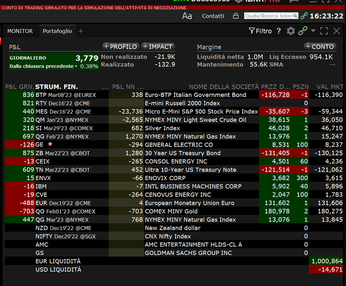The image size is (346, 286).
Task: Click the PRZZ D... column header
Action: click(275, 87)
